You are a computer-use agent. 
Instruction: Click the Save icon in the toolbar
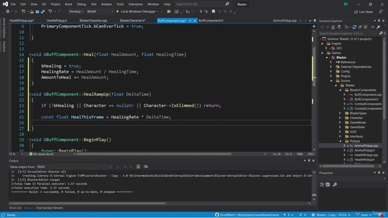[37, 12]
